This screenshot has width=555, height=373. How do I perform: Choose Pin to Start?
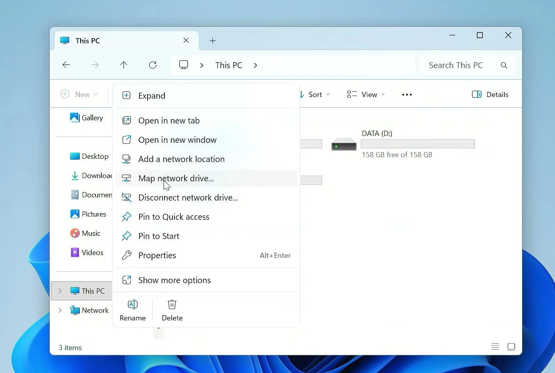click(x=207, y=236)
